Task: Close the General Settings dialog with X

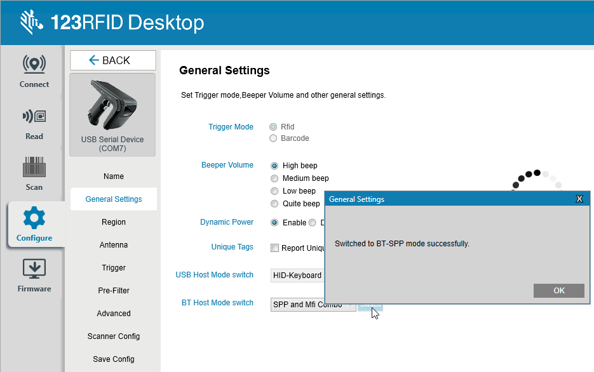Action: (579, 199)
